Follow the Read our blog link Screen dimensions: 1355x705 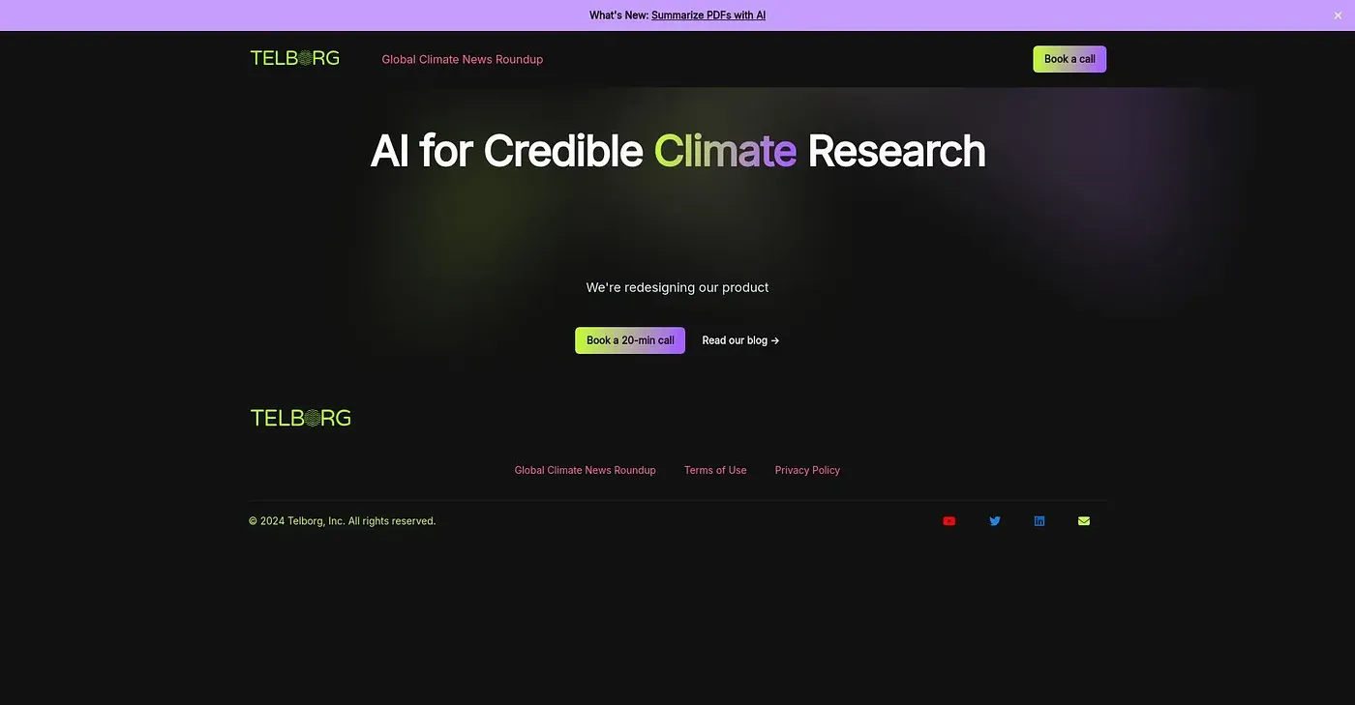(740, 340)
